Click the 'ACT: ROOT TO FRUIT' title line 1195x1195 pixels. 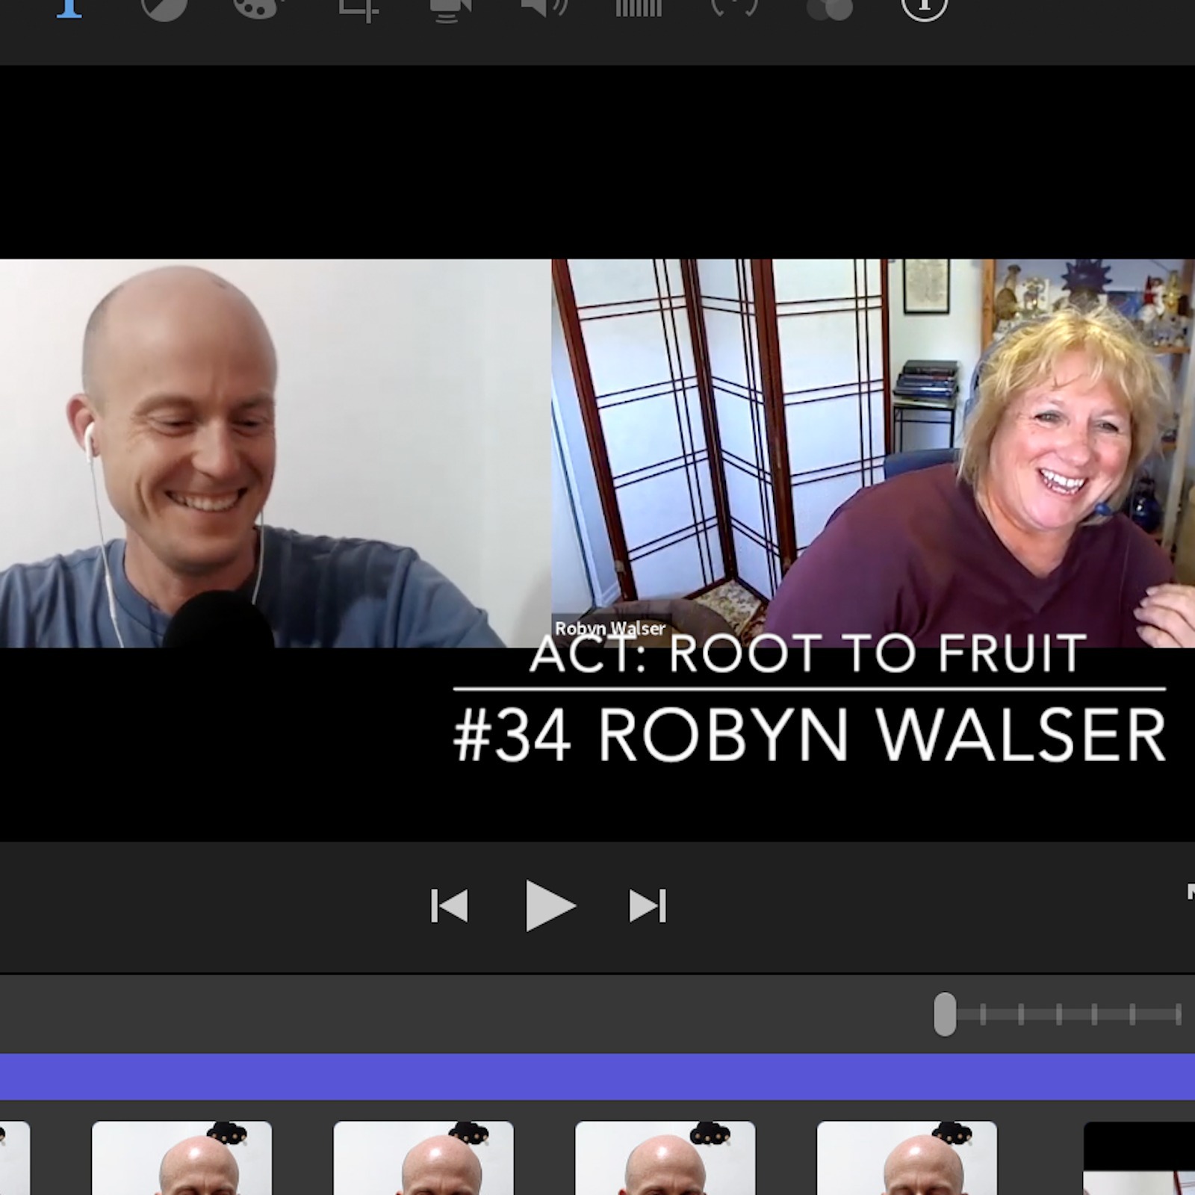(808, 654)
